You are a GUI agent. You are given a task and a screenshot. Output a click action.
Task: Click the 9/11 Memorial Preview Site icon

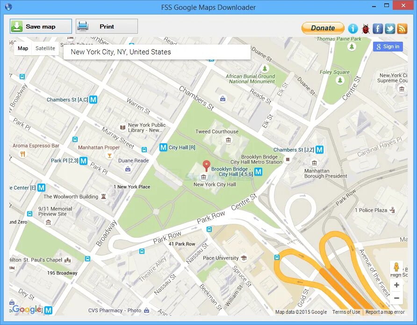(48, 222)
